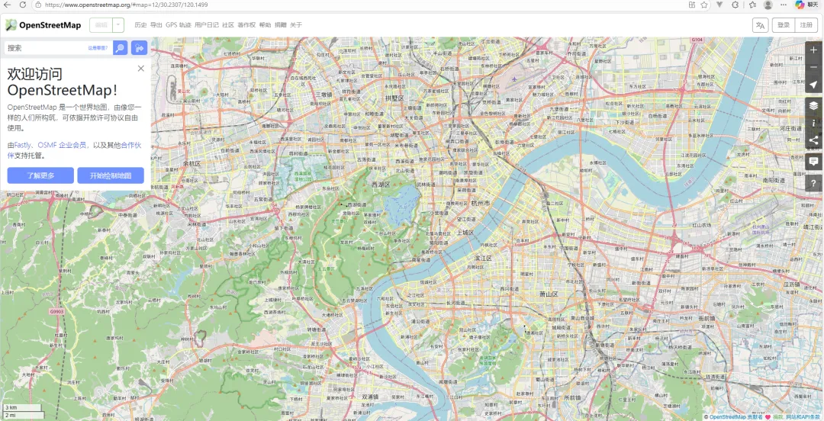Click the split-screen icon in address bar
The width and height of the screenshot is (824, 421).
[691, 5]
